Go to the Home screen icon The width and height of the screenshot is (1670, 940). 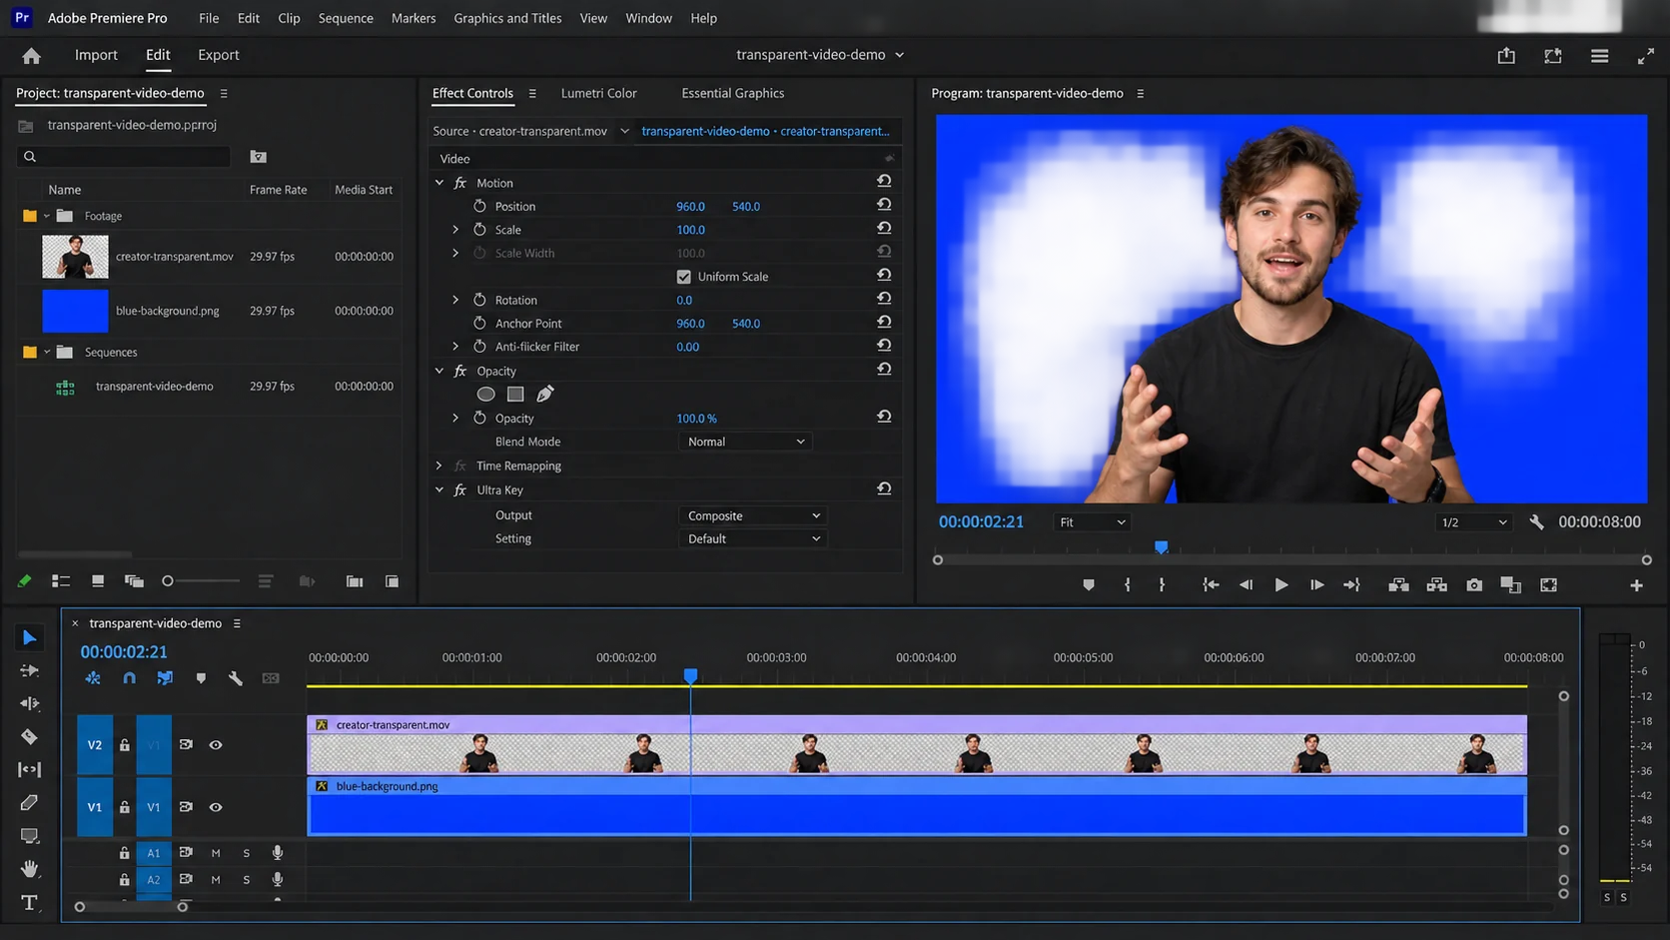(x=32, y=55)
